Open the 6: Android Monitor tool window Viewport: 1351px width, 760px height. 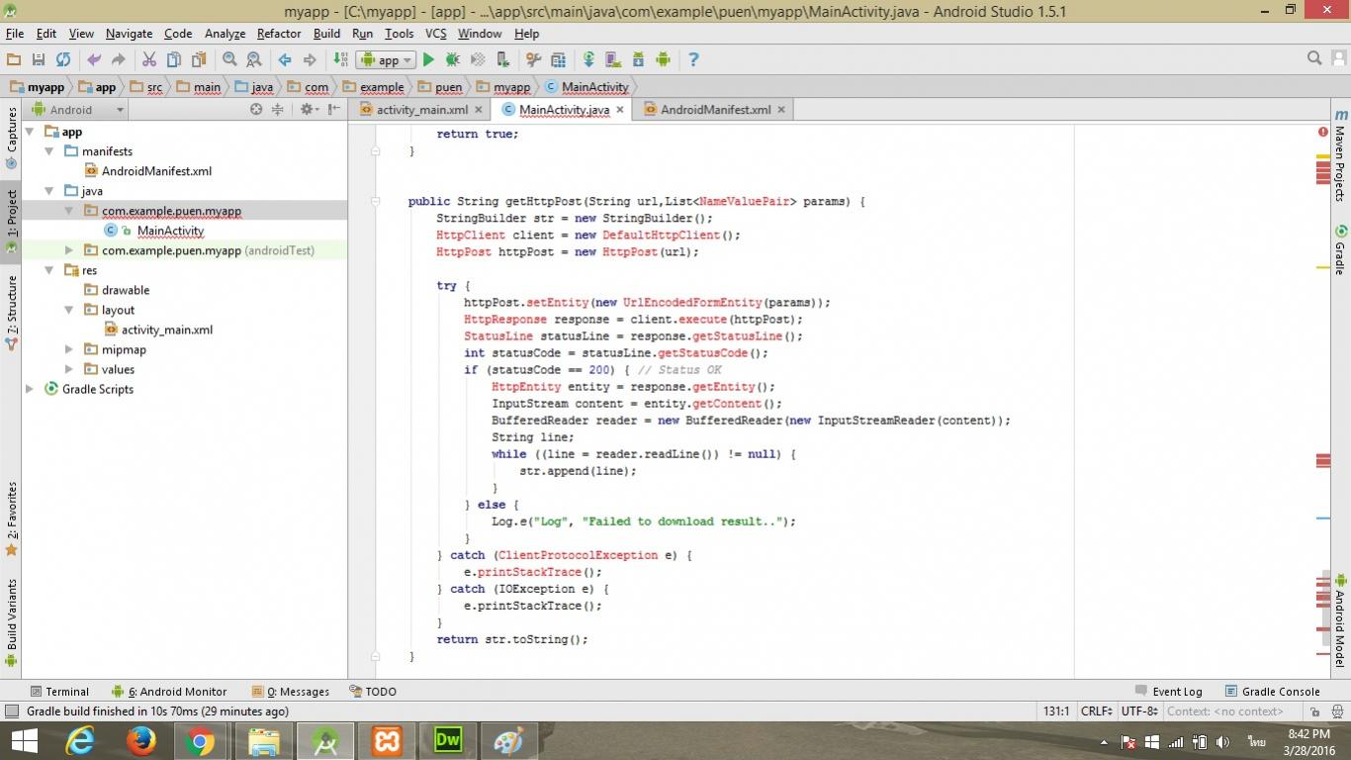click(169, 692)
